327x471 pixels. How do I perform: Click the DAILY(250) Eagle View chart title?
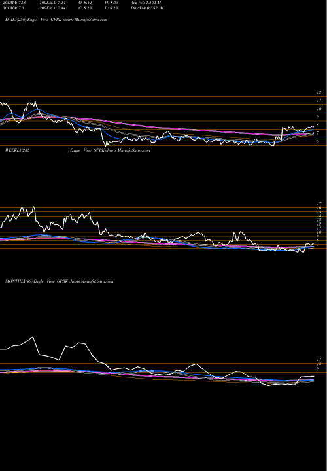click(56, 20)
